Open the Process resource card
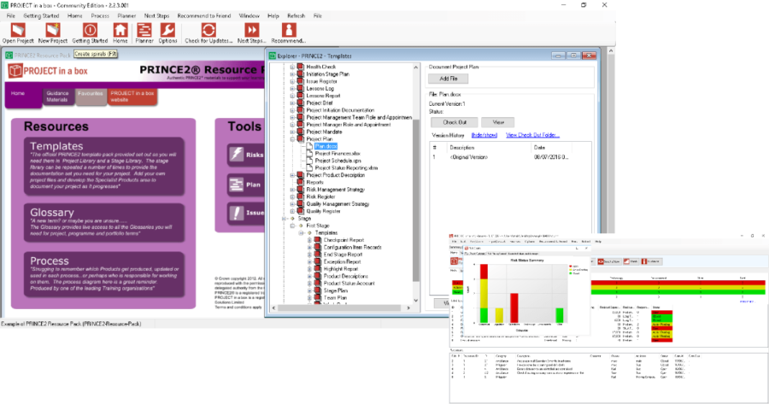 pyautogui.click(x=104, y=274)
